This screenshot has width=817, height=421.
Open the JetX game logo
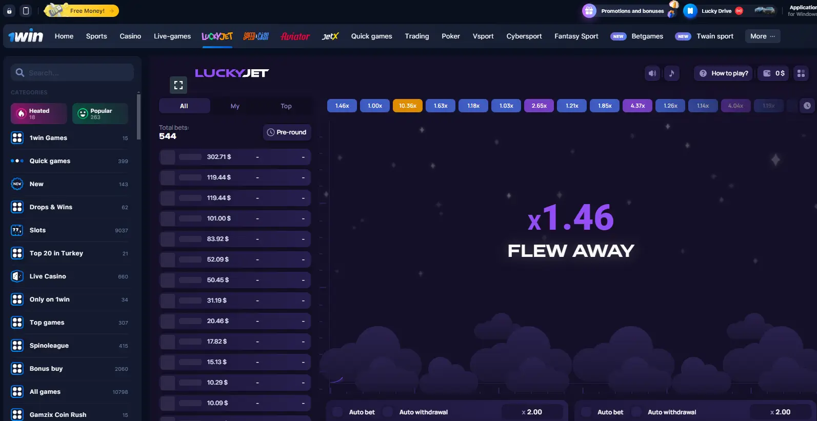click(330, 36)
